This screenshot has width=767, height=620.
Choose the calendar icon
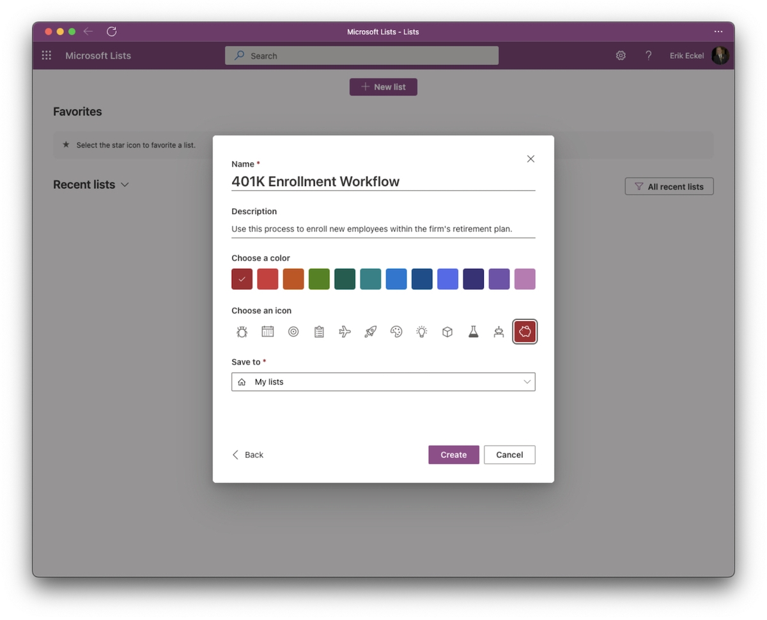[267, 331]
